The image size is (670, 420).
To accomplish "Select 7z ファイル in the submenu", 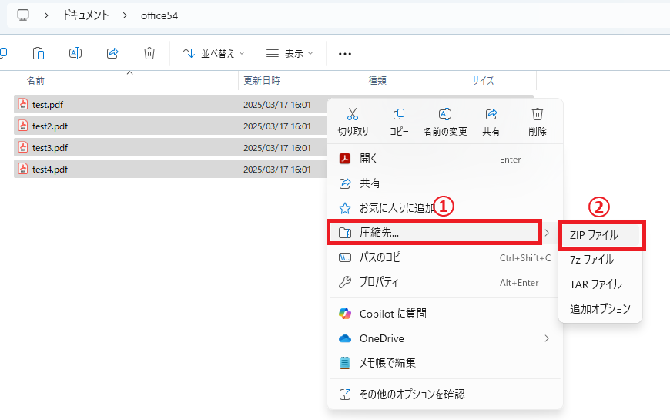I will pyautogui.click(x=600, y=260).
